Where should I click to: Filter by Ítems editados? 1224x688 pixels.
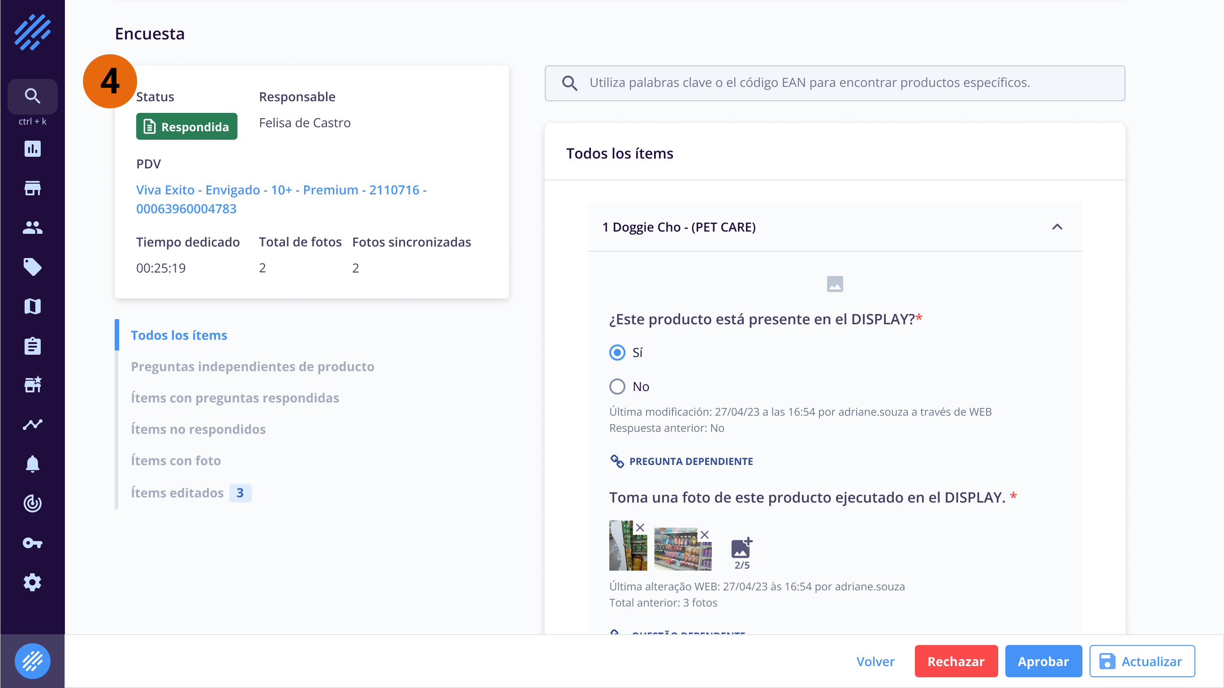[177, 493]
